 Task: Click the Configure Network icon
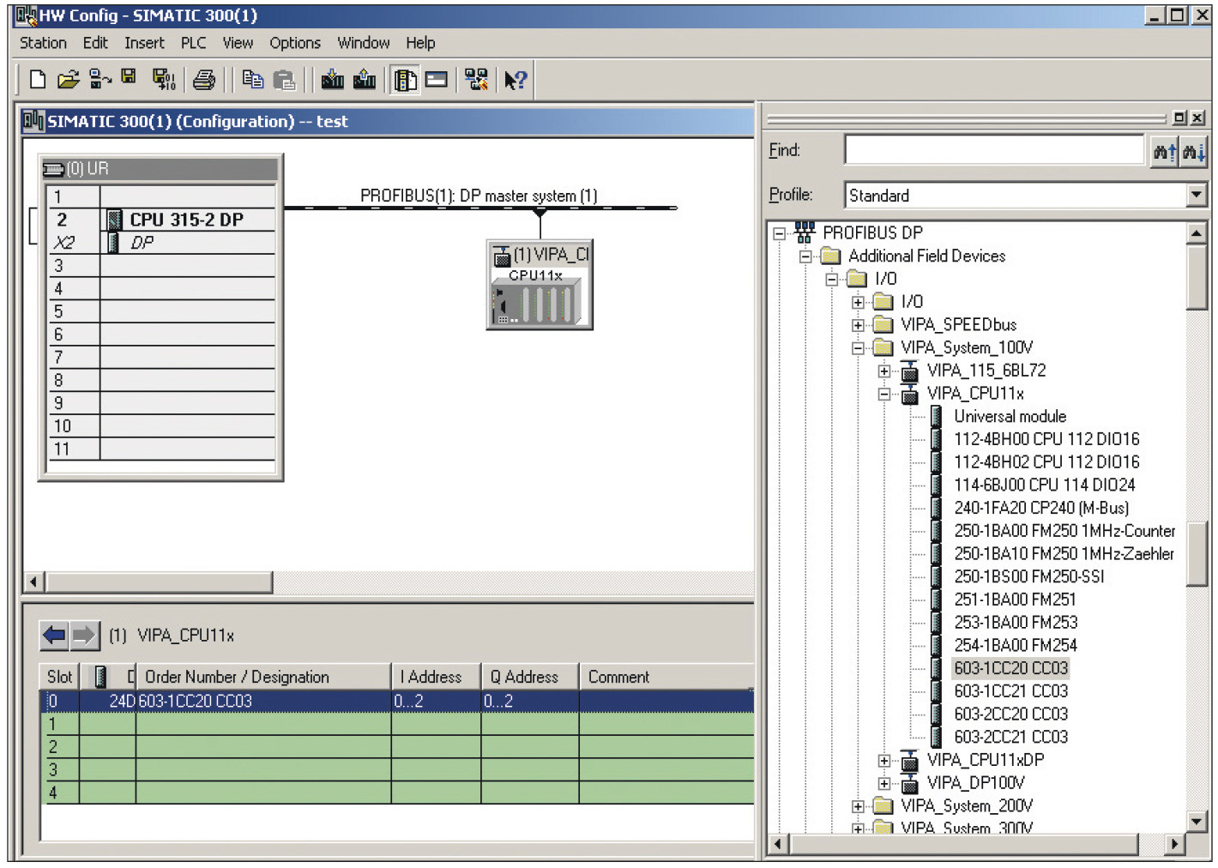pyautogui.click(x=476, y=80)
